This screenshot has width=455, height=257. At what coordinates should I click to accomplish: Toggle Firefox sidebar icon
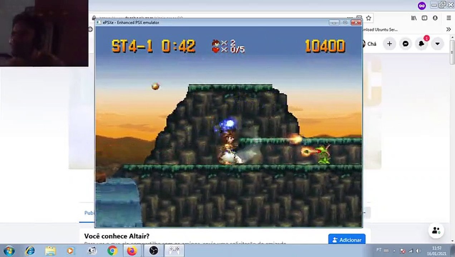(x=425, y=18)
